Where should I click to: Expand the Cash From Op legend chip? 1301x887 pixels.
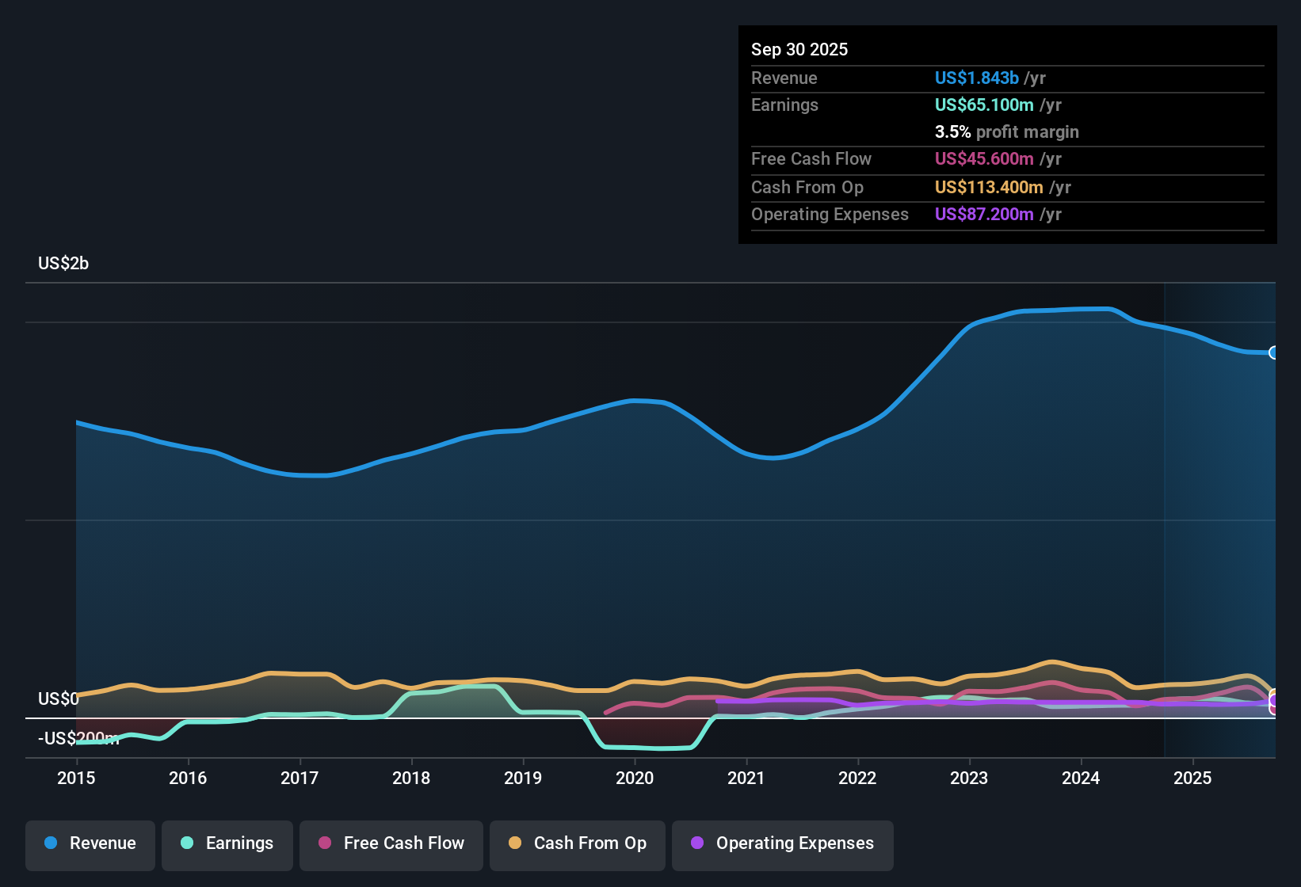tap(577, 844)
